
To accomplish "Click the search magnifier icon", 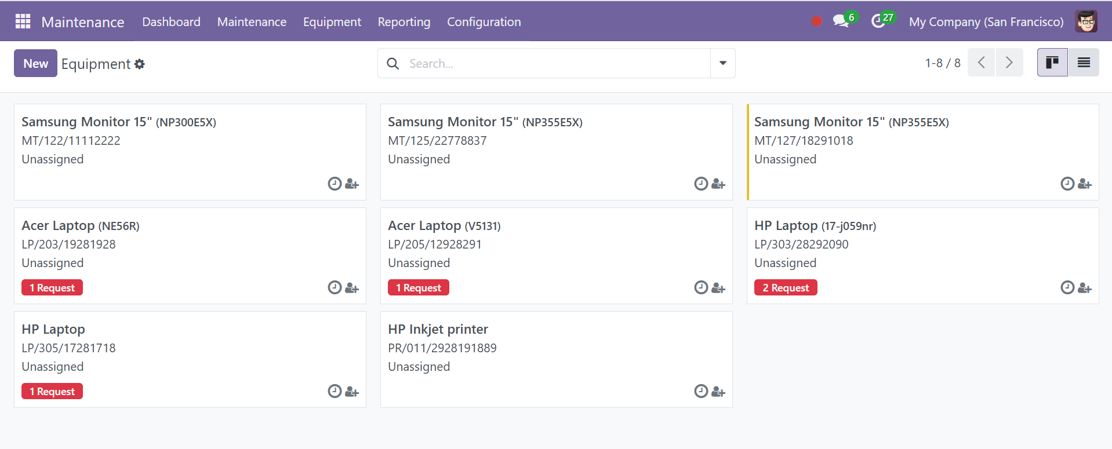I will point(393,64).
